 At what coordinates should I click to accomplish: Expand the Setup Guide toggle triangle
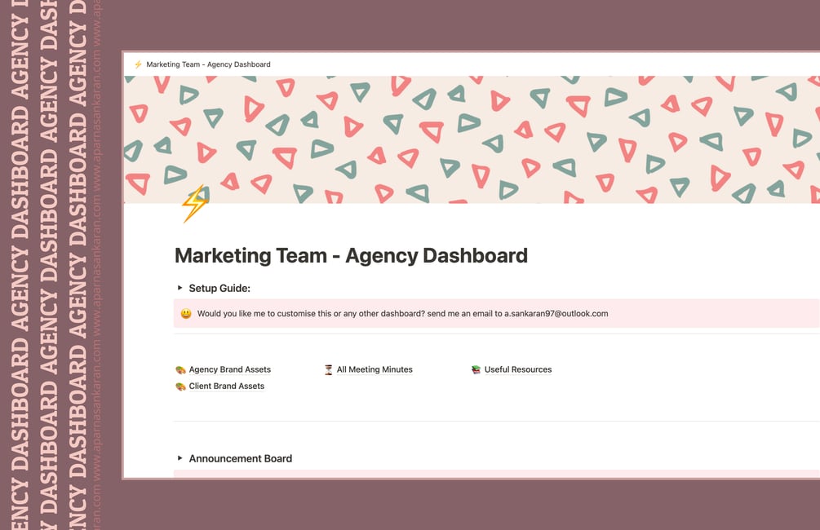point(180,288)
